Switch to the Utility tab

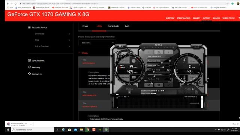click(x=99, y=26)
